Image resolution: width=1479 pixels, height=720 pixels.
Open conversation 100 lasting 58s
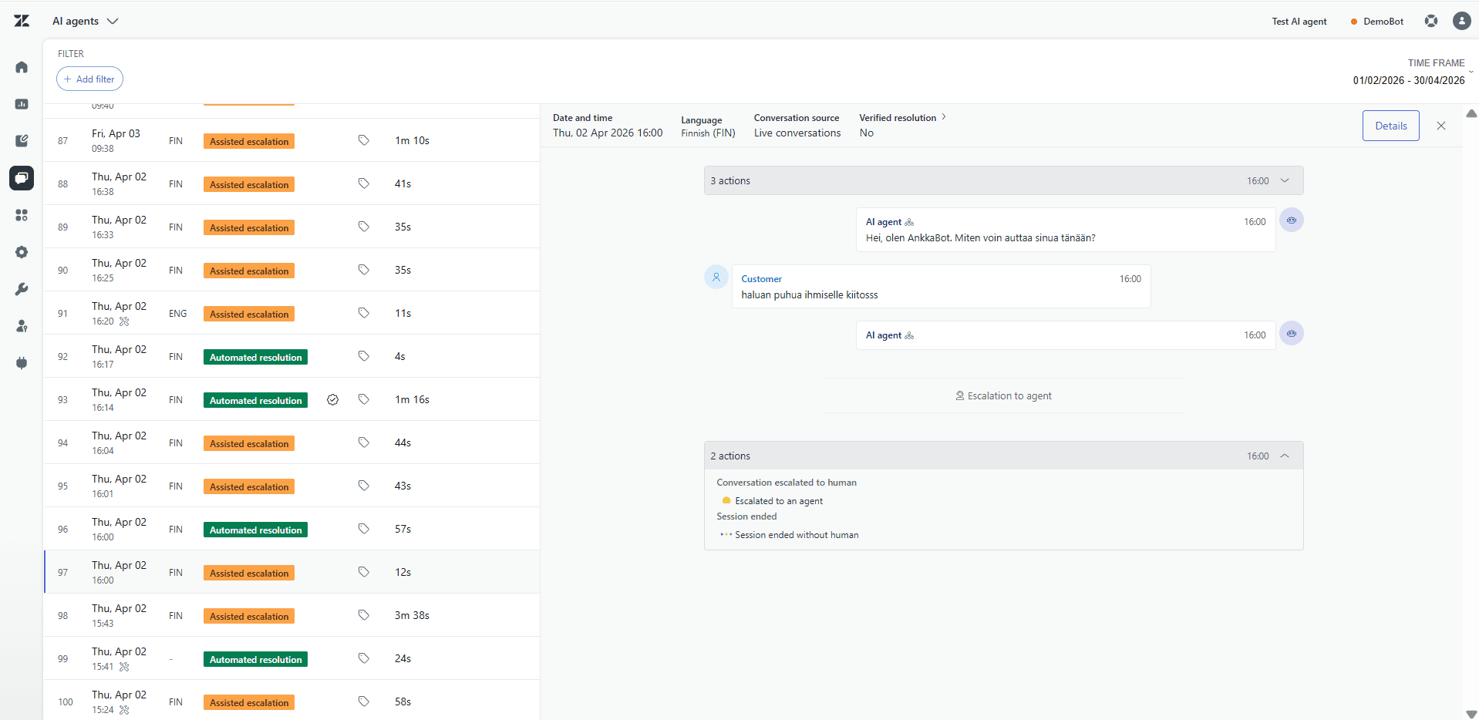pyautogui.click(x=291, y=700)
